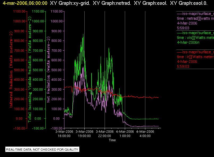This screenshot has height=157, width=214.
Task: Click the 3-Mar-2006 19:00:00 tick label
Action: pos(84,134)
